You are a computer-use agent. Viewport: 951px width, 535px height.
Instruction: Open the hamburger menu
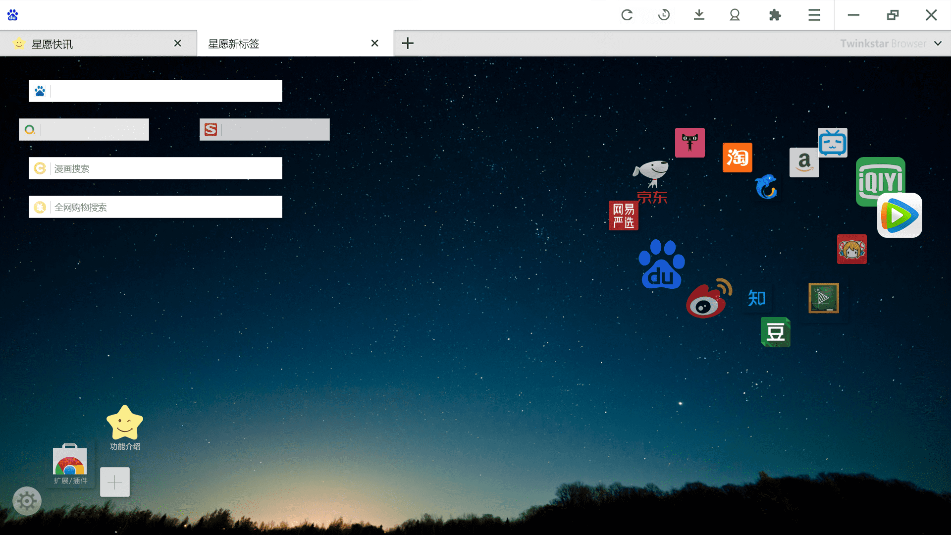(814, 15)
